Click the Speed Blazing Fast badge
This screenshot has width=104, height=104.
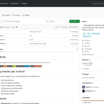point(36,66)
